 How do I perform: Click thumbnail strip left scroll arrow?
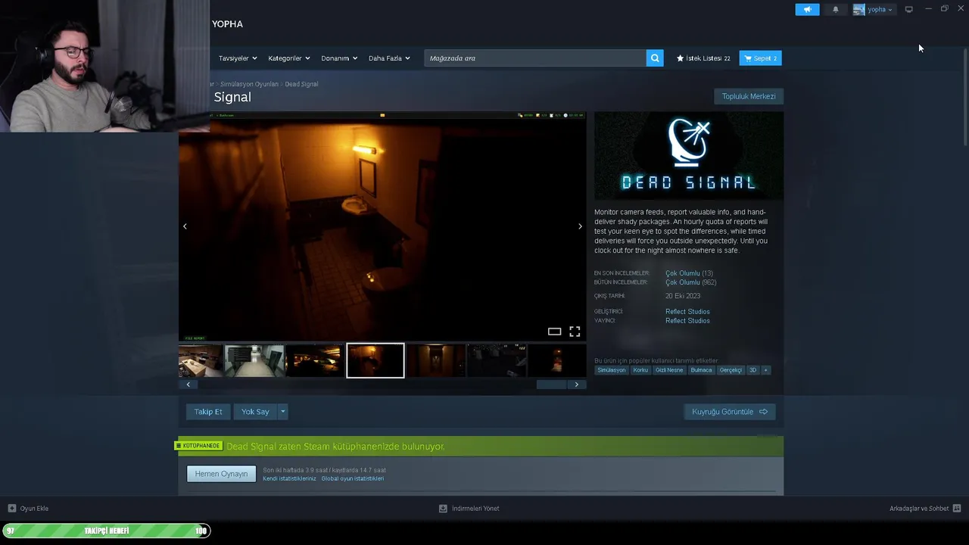tap(189, 385)
